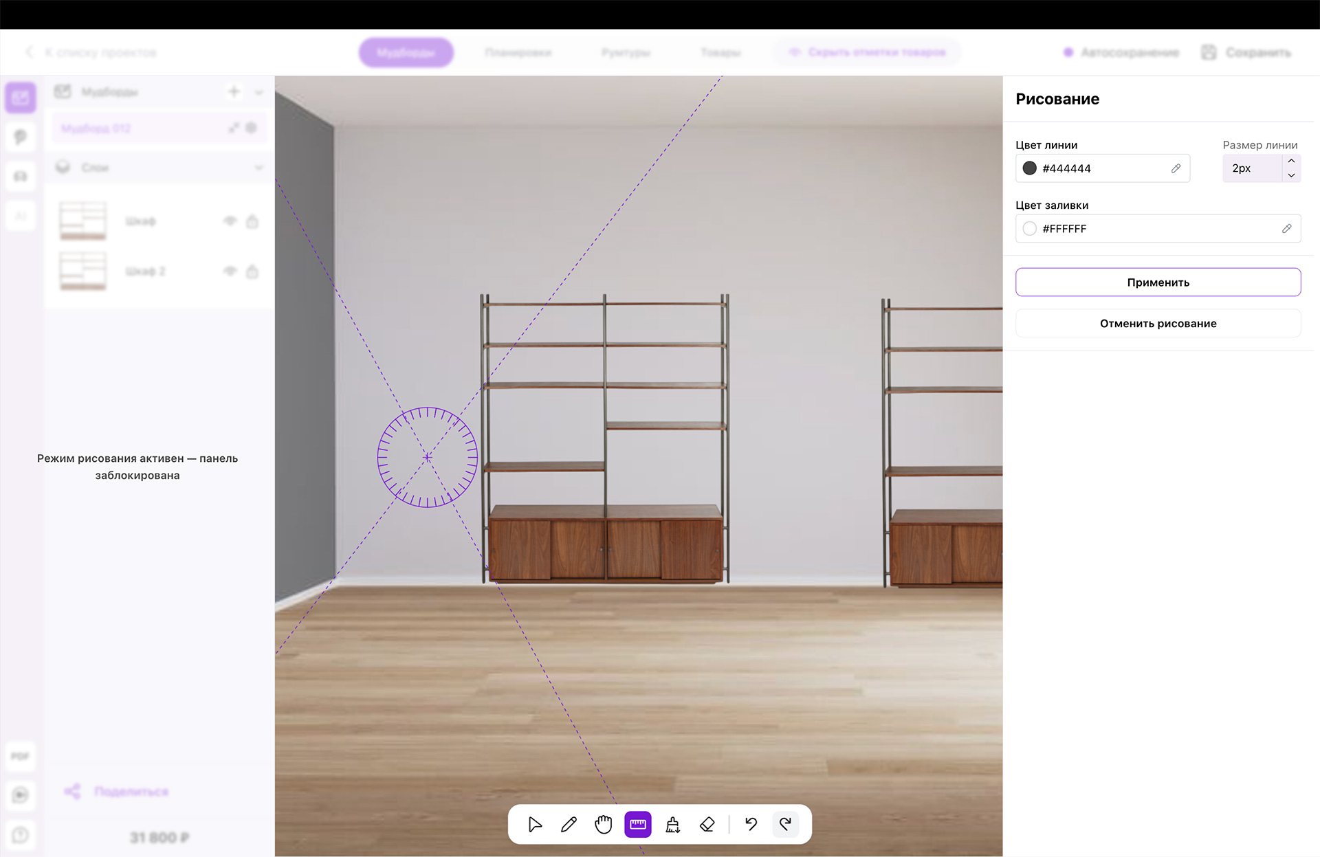Viewport: 1320px width, 857px height.
Task: Increase line size with up arrow
Action: click(1291, 161)
